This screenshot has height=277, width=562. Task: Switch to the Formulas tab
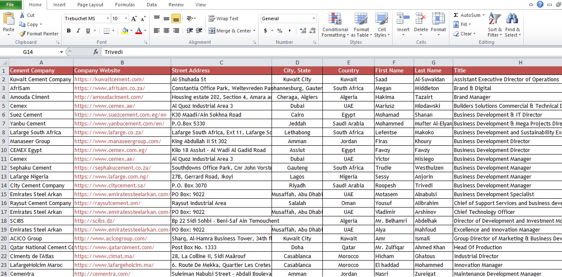pos(125,5)
